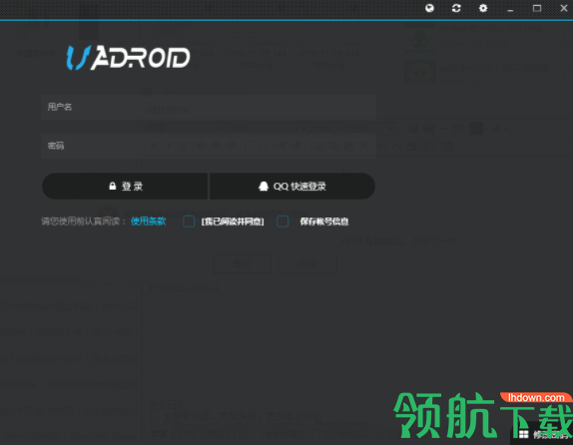Click the UAdroid logo

[128, 58]
